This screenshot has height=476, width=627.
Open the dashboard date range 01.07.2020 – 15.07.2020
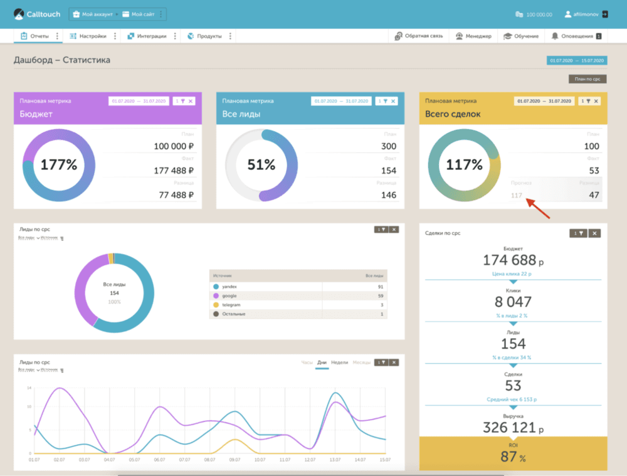click(x=577, y=60)
